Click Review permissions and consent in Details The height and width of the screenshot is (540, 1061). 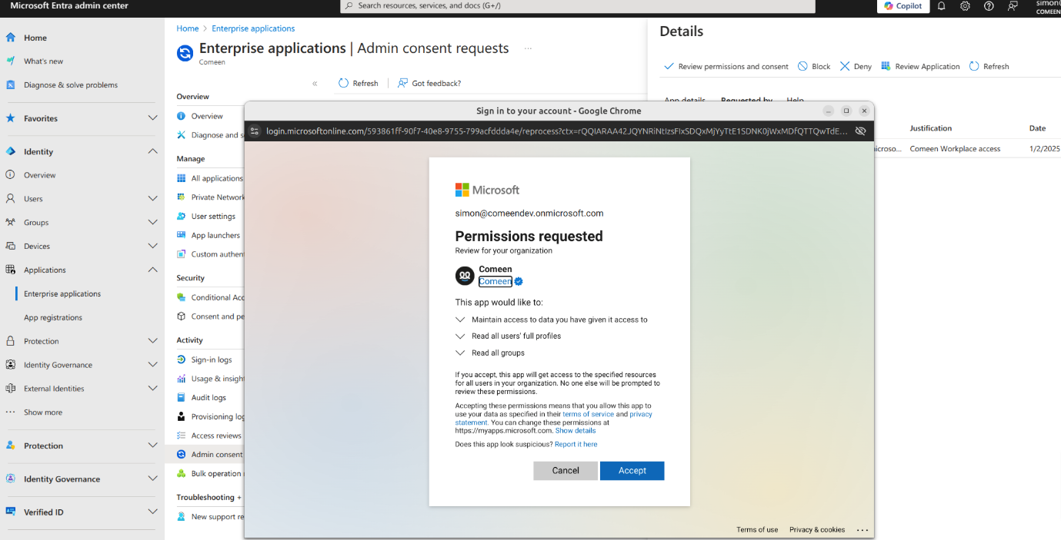pyautogui.click(x=726, y=67)
